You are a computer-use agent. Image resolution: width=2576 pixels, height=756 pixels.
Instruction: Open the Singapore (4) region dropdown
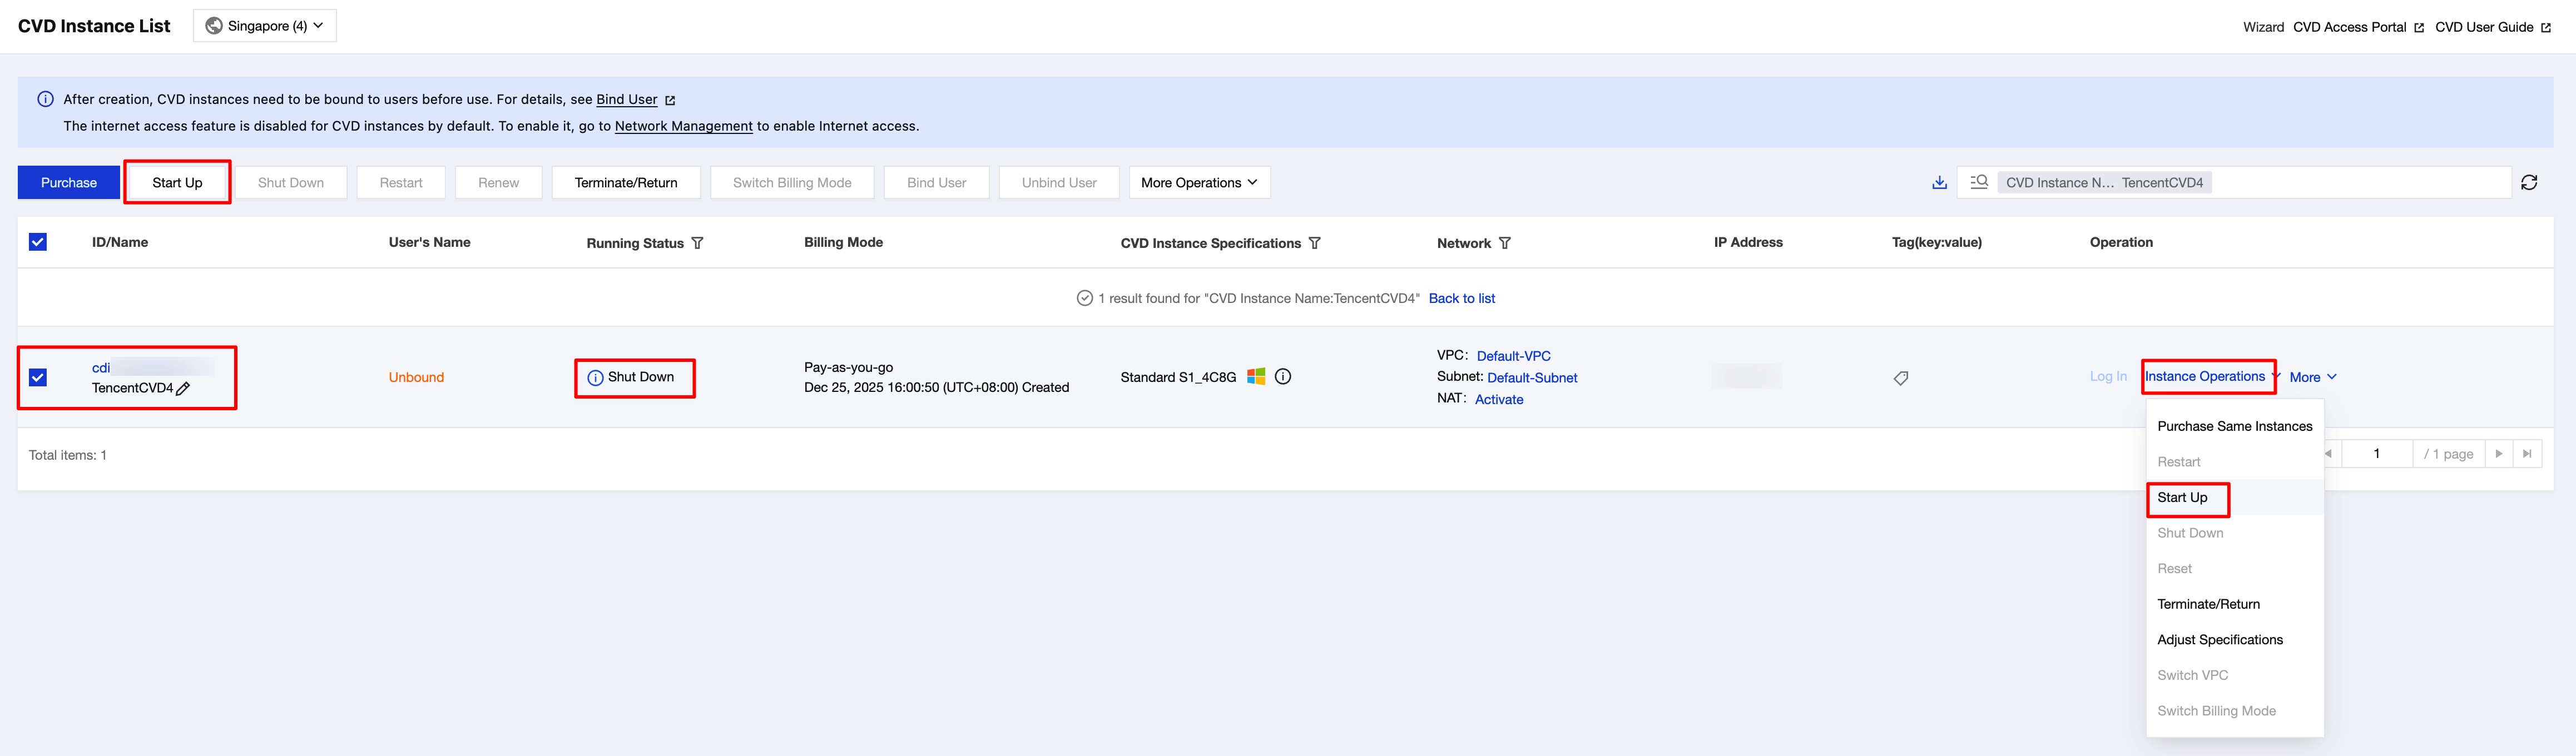coord(265,26)
